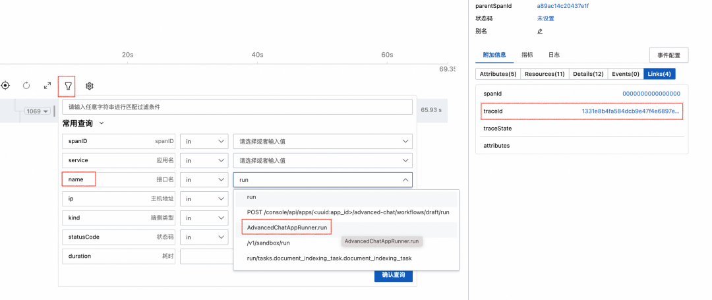Switch to the 指标 tab

point(527,55)
